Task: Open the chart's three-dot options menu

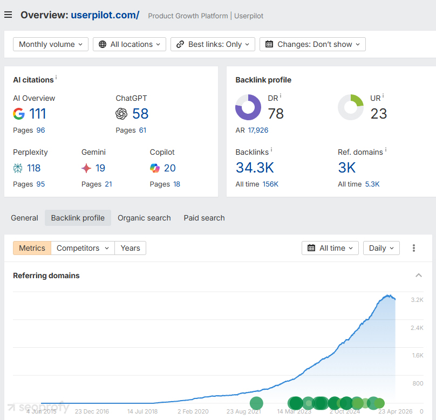Action: [414, 248]
